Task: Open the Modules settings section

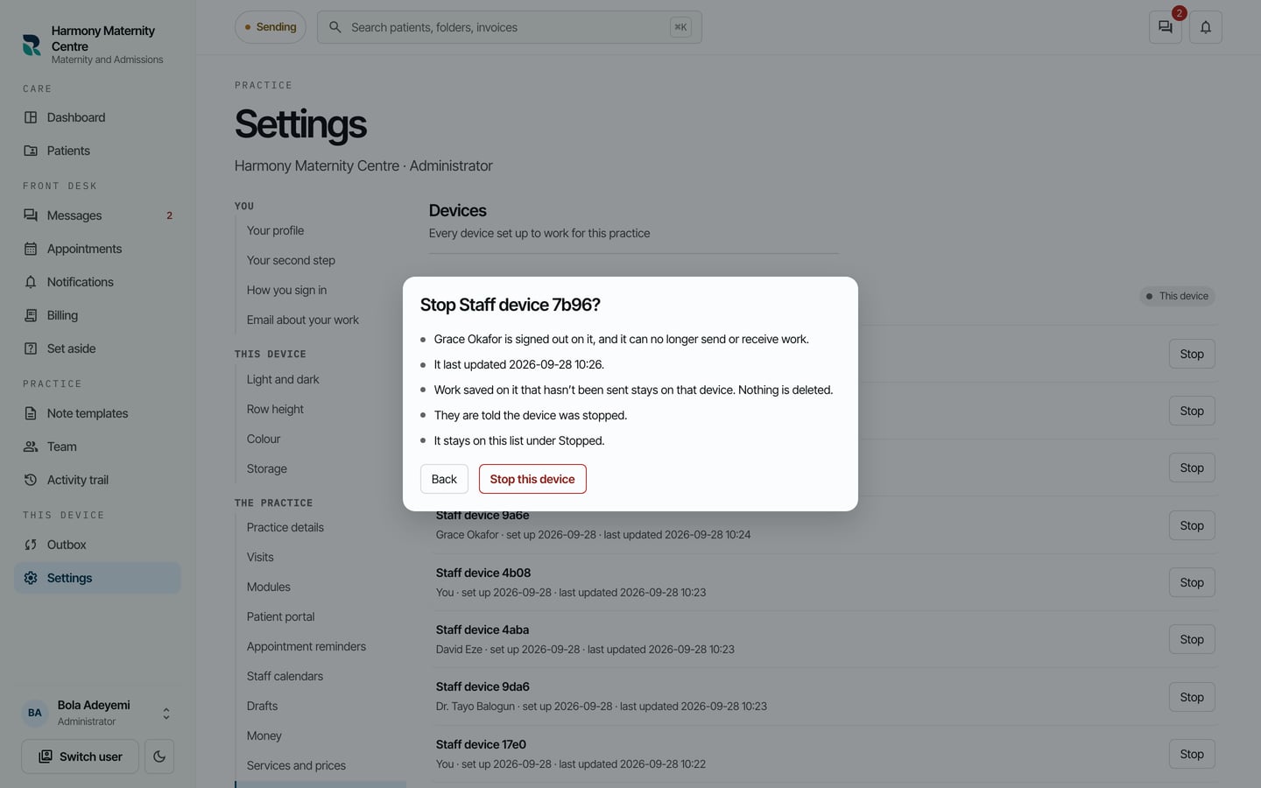Action: pyautogui.click(x=269, y=587)
